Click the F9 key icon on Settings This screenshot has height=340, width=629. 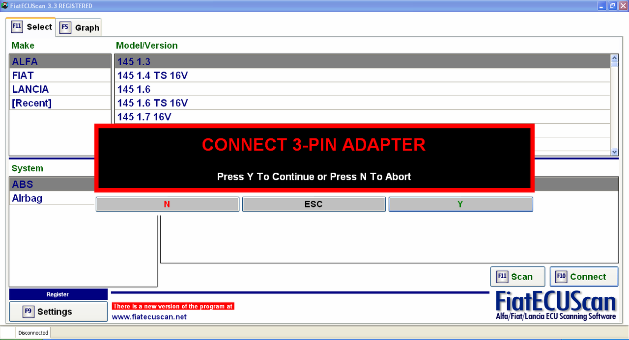pyautogui.click(x=29, y=312)
